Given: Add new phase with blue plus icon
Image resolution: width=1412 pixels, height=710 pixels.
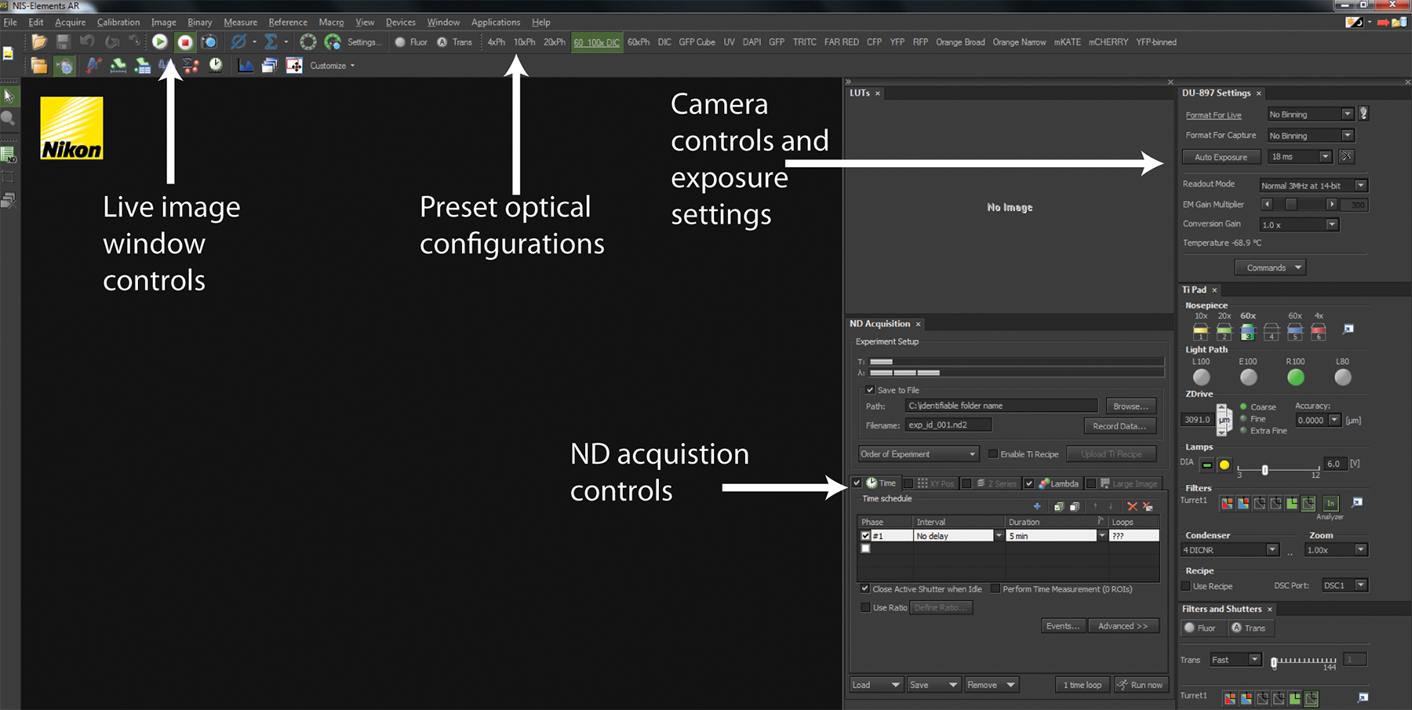Looking at the screenshot, I should coord(1037,507).
